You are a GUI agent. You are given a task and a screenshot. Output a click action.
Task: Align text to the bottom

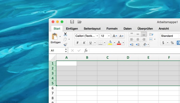coord(144,34)
